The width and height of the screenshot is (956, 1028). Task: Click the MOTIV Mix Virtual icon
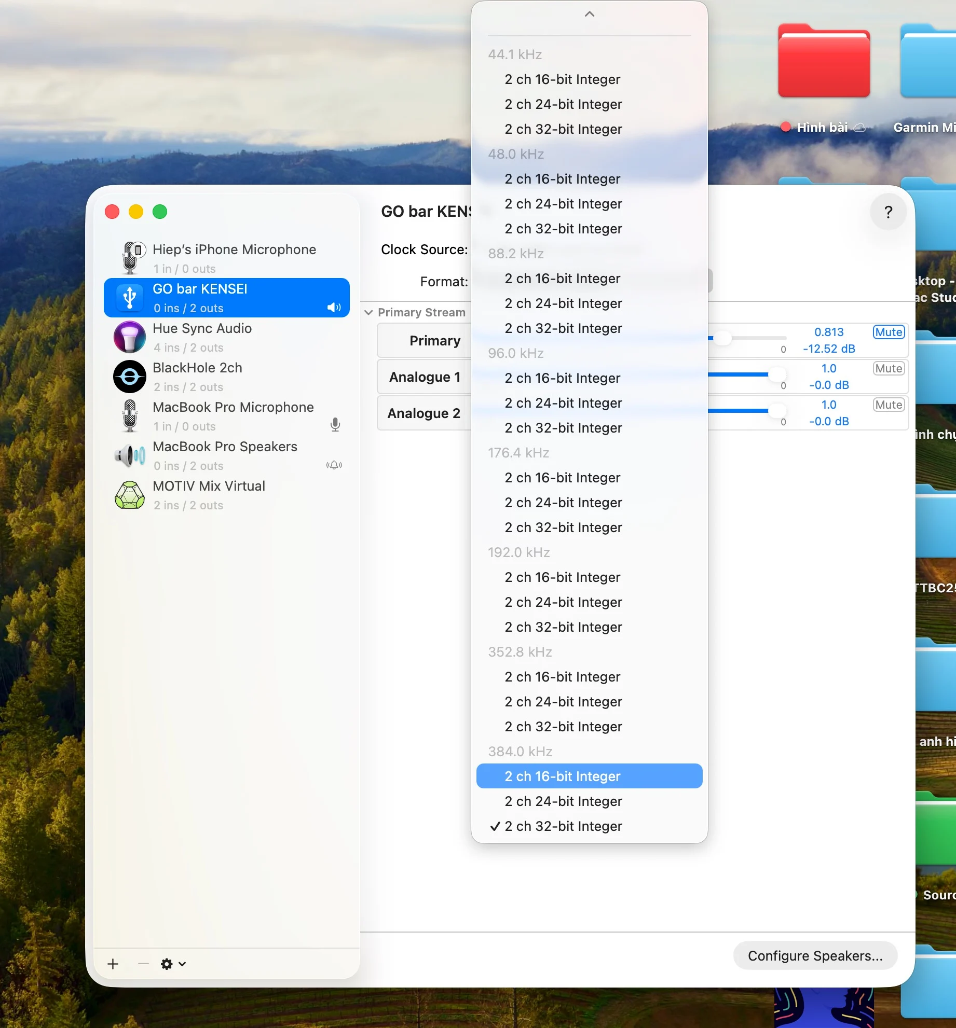point(130,495)
